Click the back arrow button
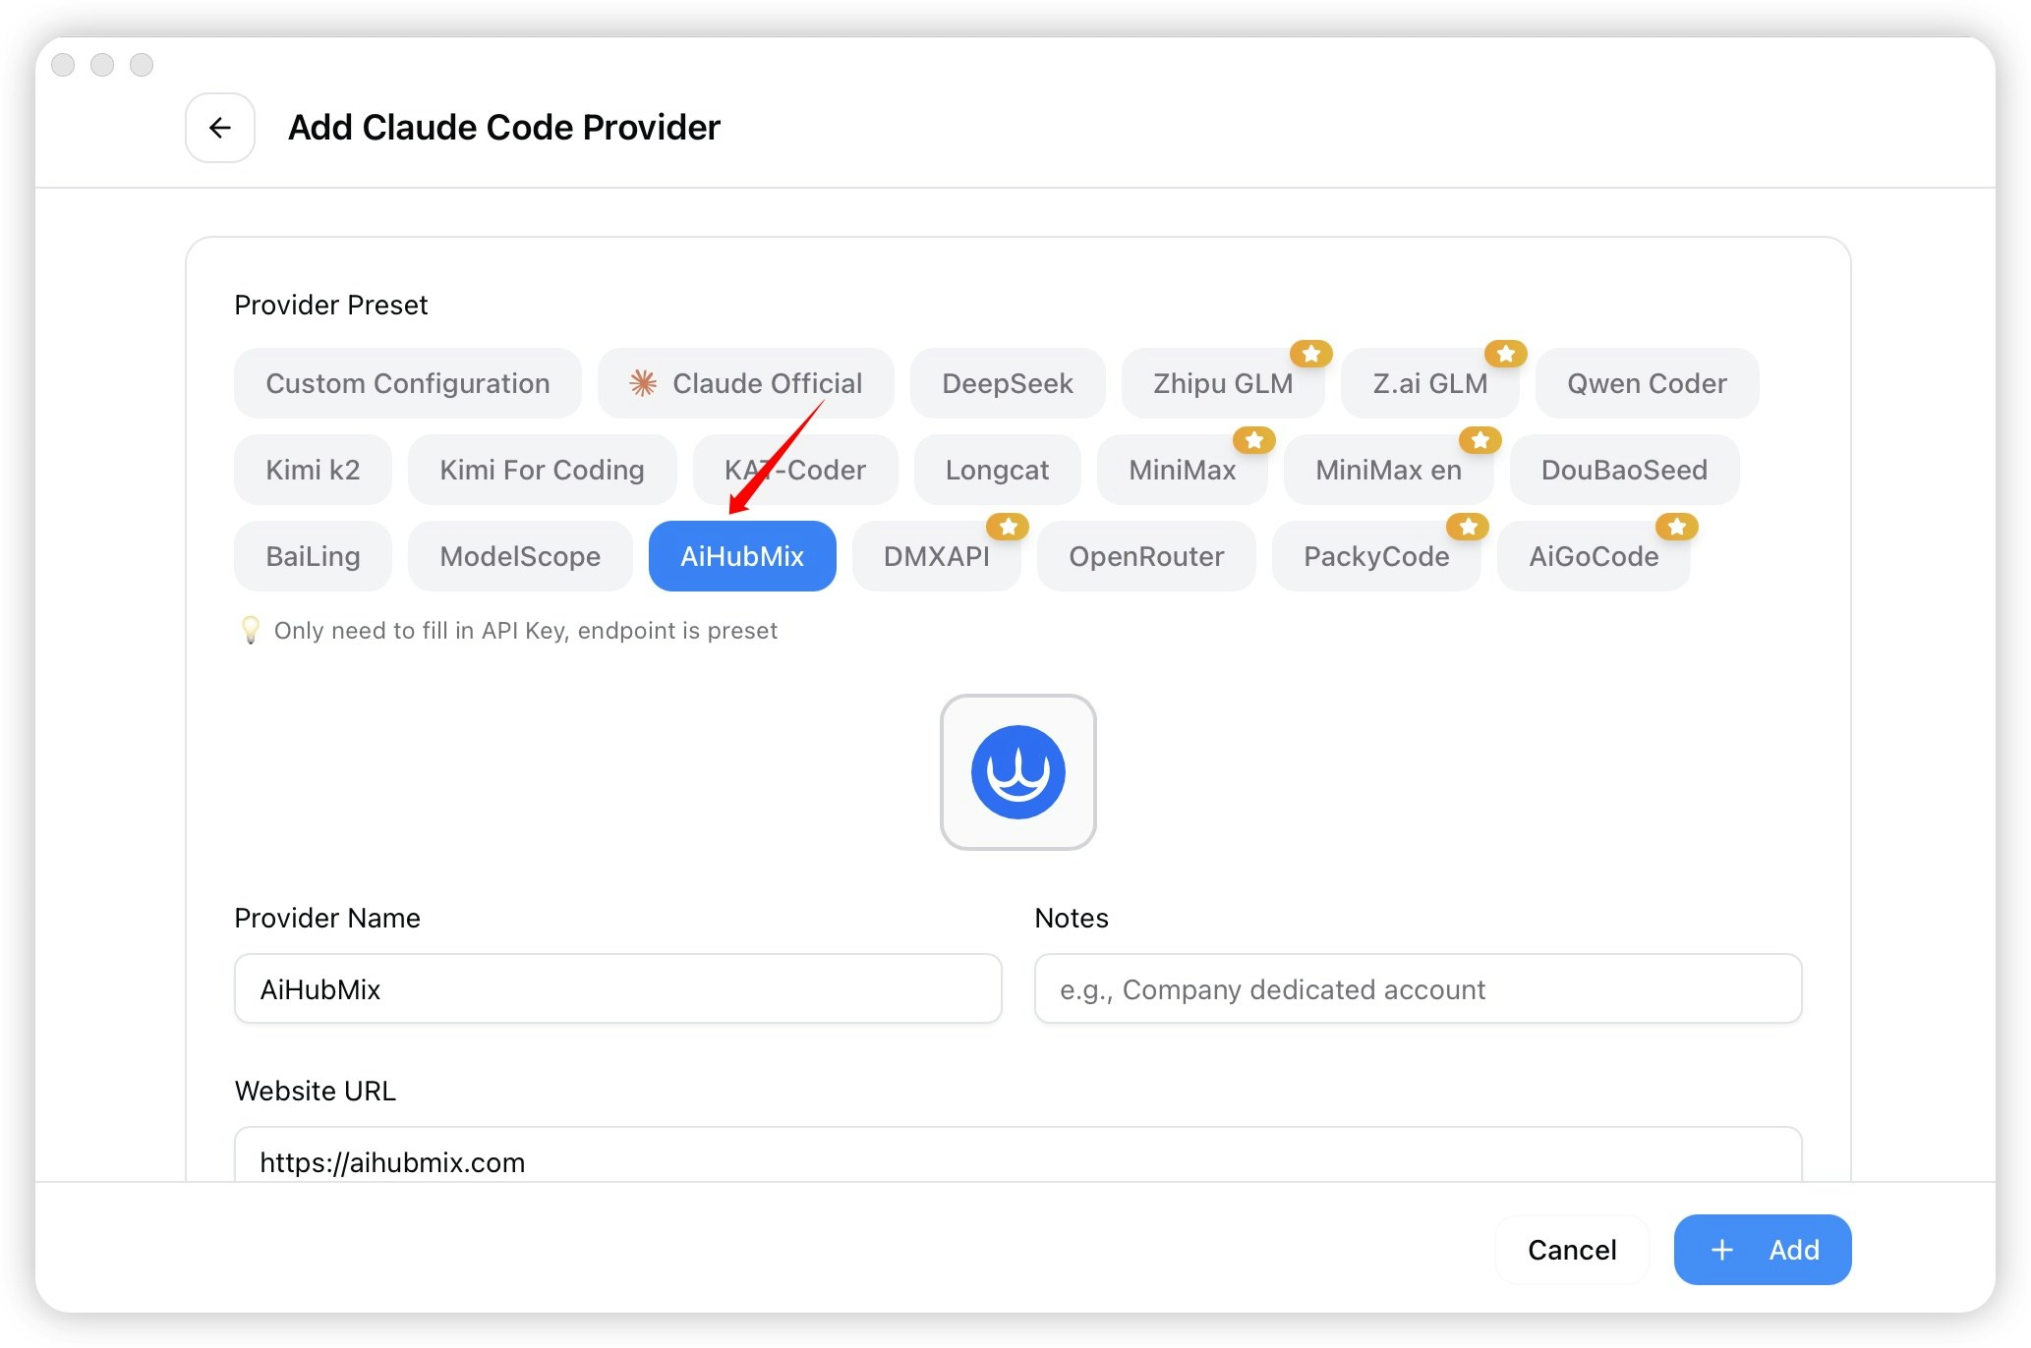Screen dimensions: 2031x1348 coord(220,128)
